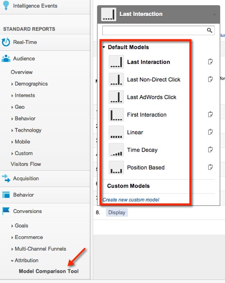Click copy icon beside Time Decay
The image size is (225, 283).
tap(210, 149)
